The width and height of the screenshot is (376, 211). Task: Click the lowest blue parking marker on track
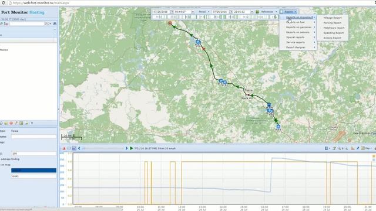(278, 127)
